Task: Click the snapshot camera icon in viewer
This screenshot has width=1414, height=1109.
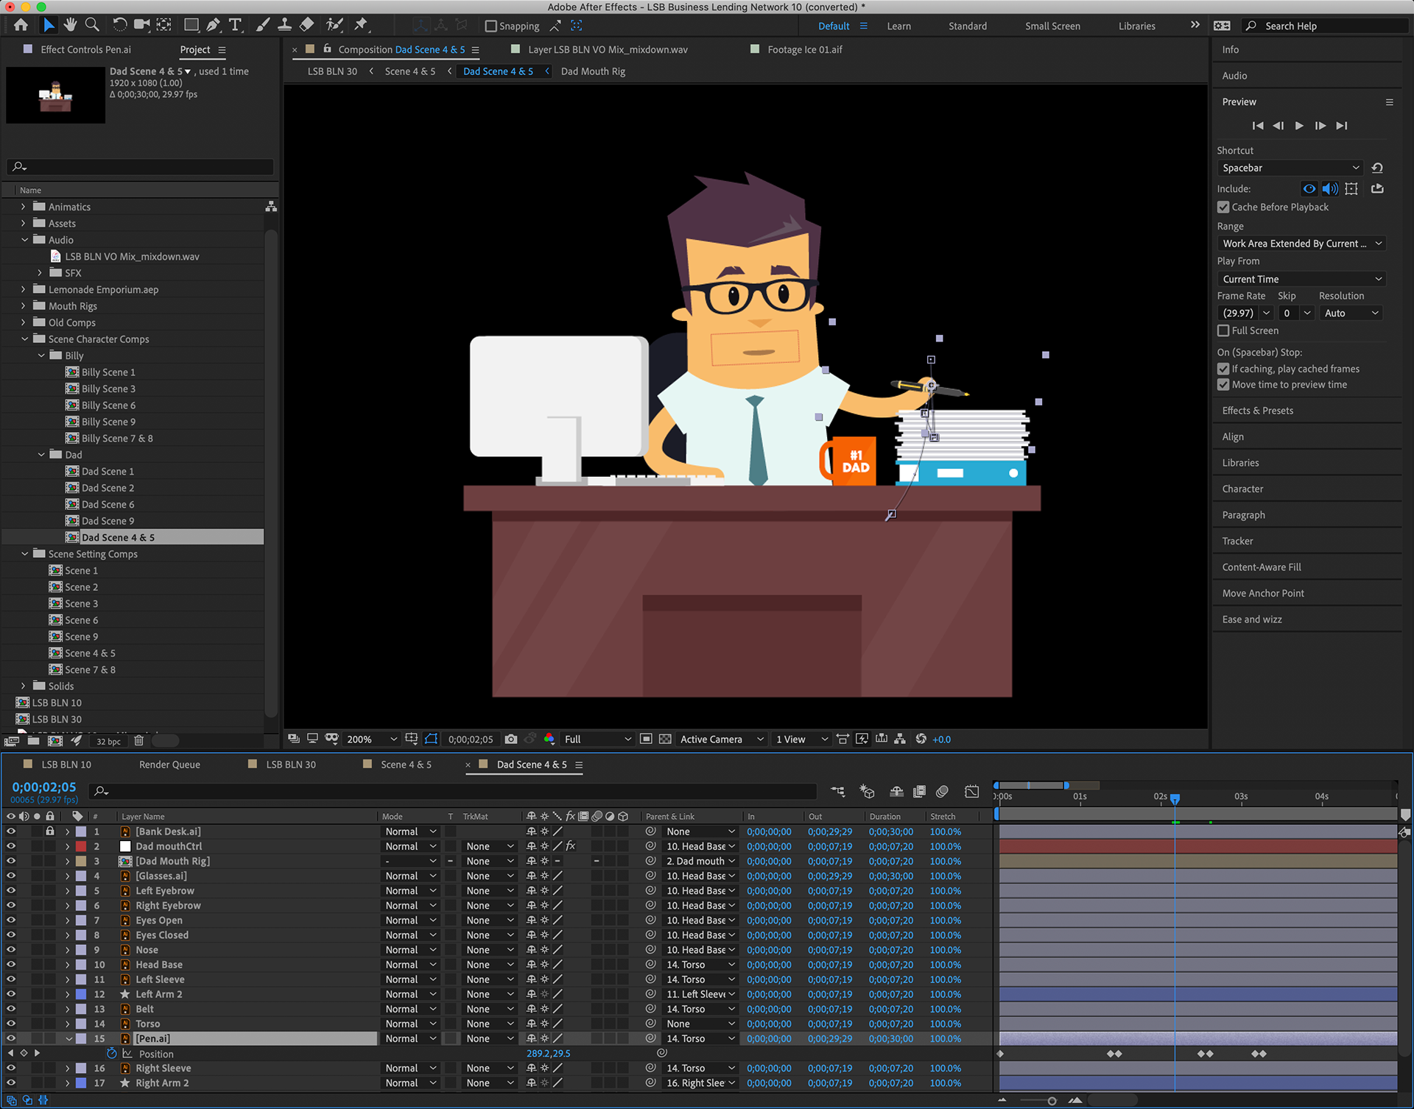Action: click(511, 739)
